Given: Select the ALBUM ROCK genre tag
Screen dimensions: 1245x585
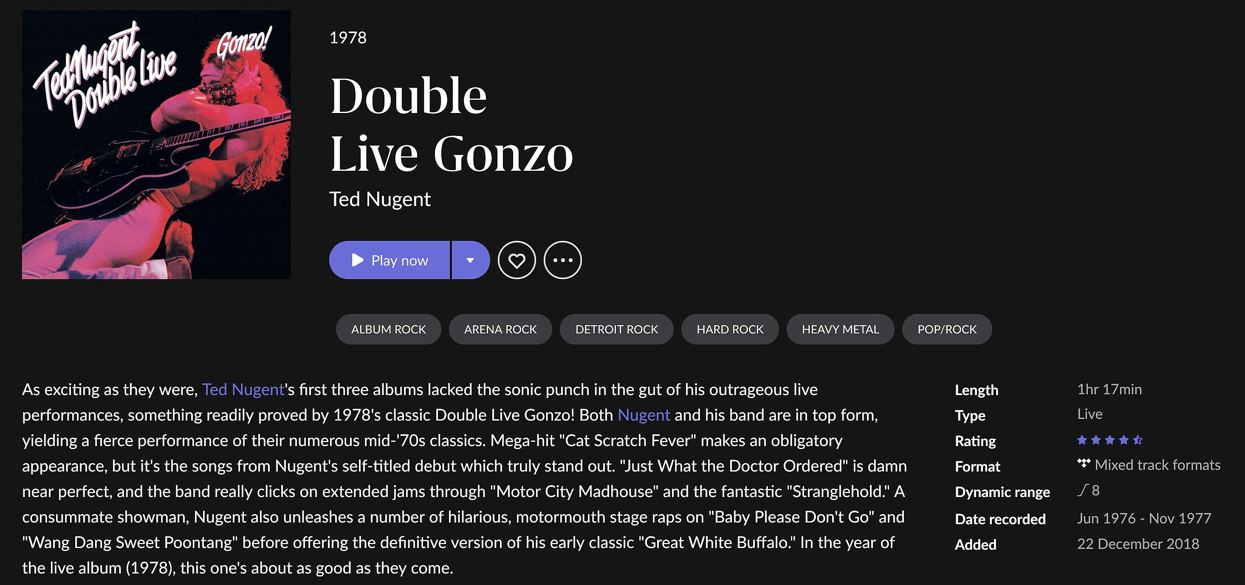Looking at the screenshot, I should [389, 329].
